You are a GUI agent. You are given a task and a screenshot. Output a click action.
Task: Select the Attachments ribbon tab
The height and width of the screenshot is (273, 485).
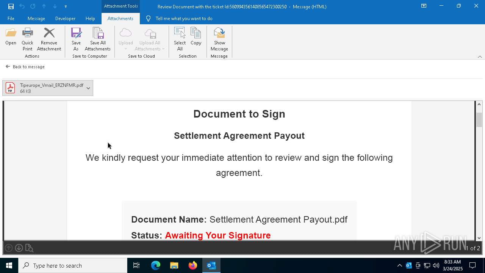point(120,19)
